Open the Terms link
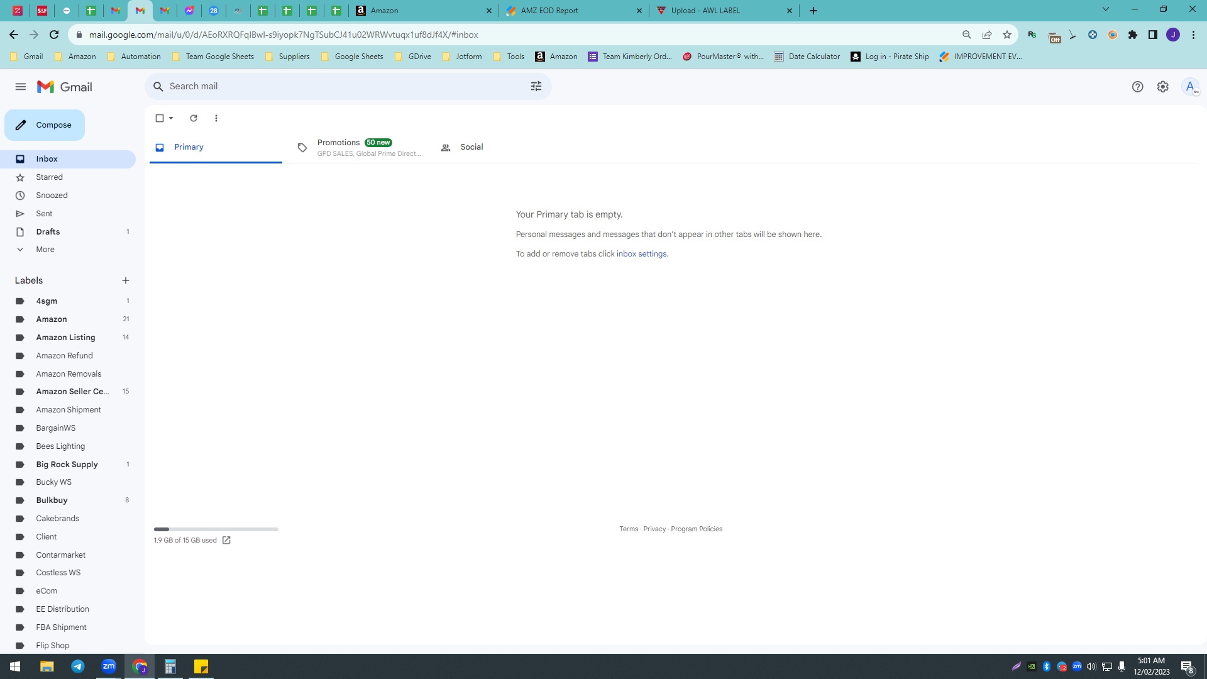The width and height of the screenshot is (1207, 679). click(629, 529)
